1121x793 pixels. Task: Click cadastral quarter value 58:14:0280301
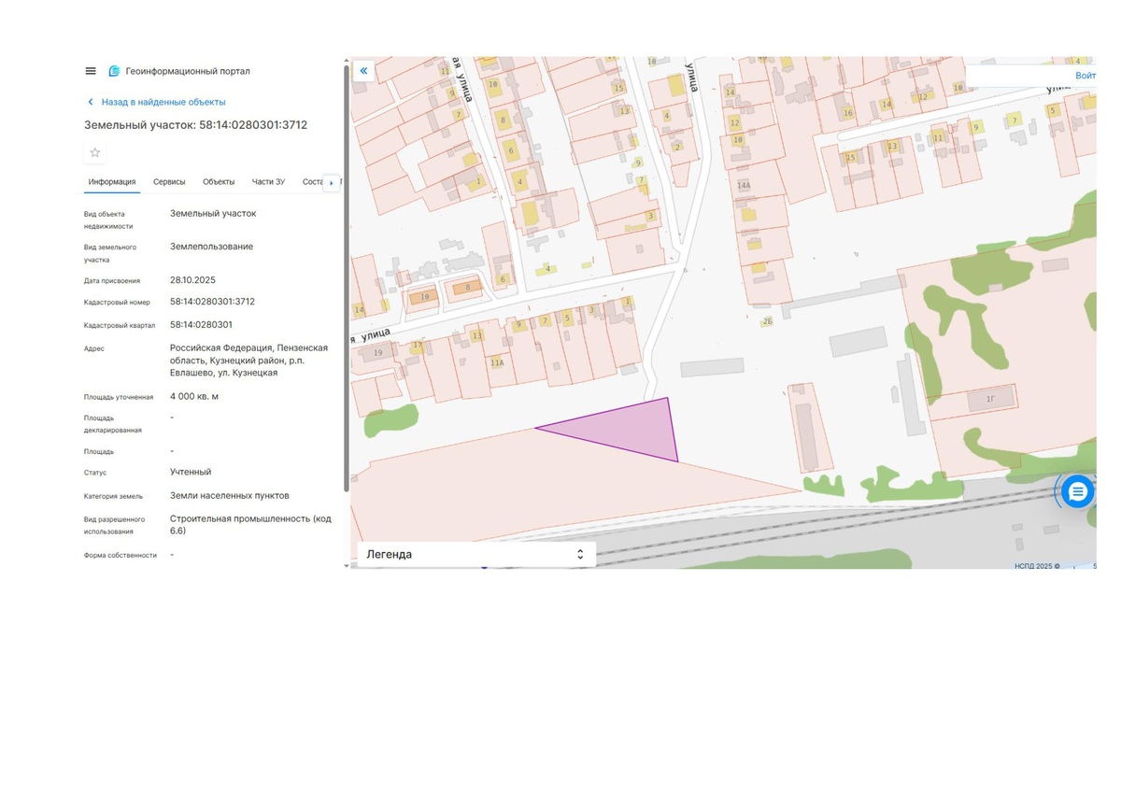(201, 325)
